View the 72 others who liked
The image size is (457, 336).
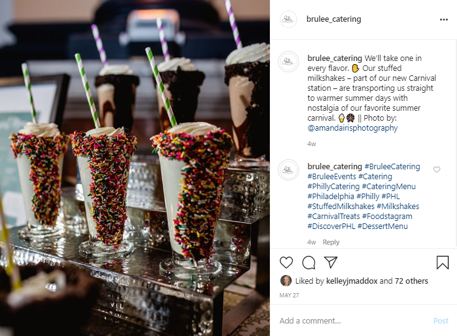(411, 281)
